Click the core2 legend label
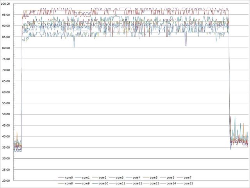The image size is (250, 188). pyautogui.click(x=104, y=177)
